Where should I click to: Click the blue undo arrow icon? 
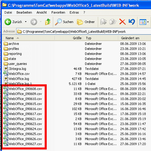click(132, 22)
